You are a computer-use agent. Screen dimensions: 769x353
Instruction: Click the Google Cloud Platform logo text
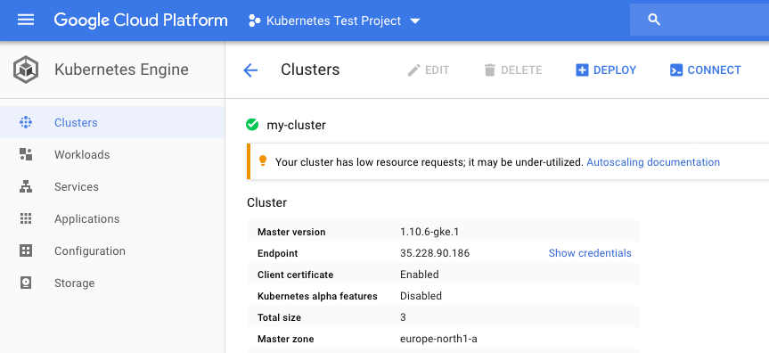point(141,21)
